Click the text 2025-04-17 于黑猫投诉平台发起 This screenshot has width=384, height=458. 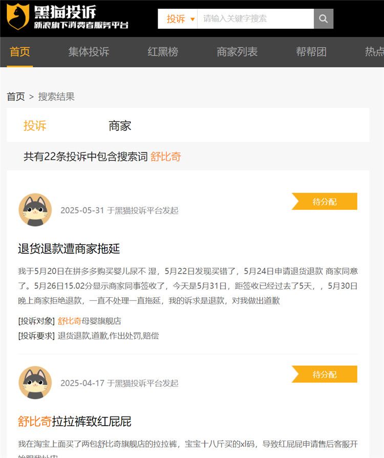[x=119, y=383]
